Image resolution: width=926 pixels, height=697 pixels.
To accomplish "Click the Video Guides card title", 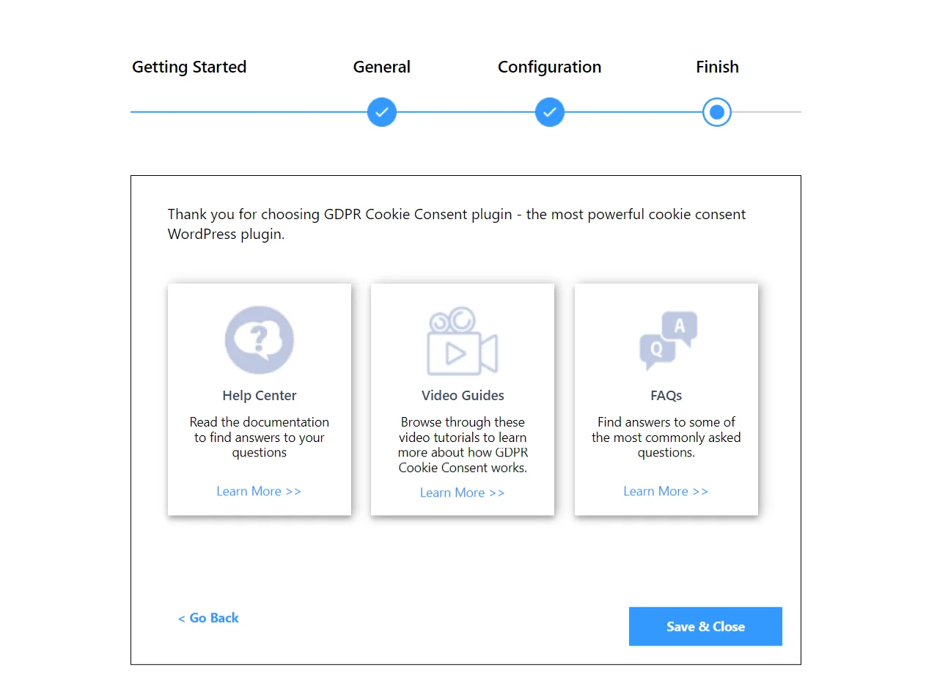I will coord(463,395).
